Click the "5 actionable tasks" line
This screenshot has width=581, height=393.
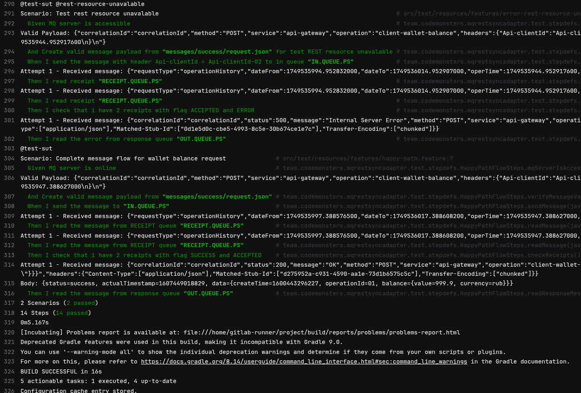point(98,381)
